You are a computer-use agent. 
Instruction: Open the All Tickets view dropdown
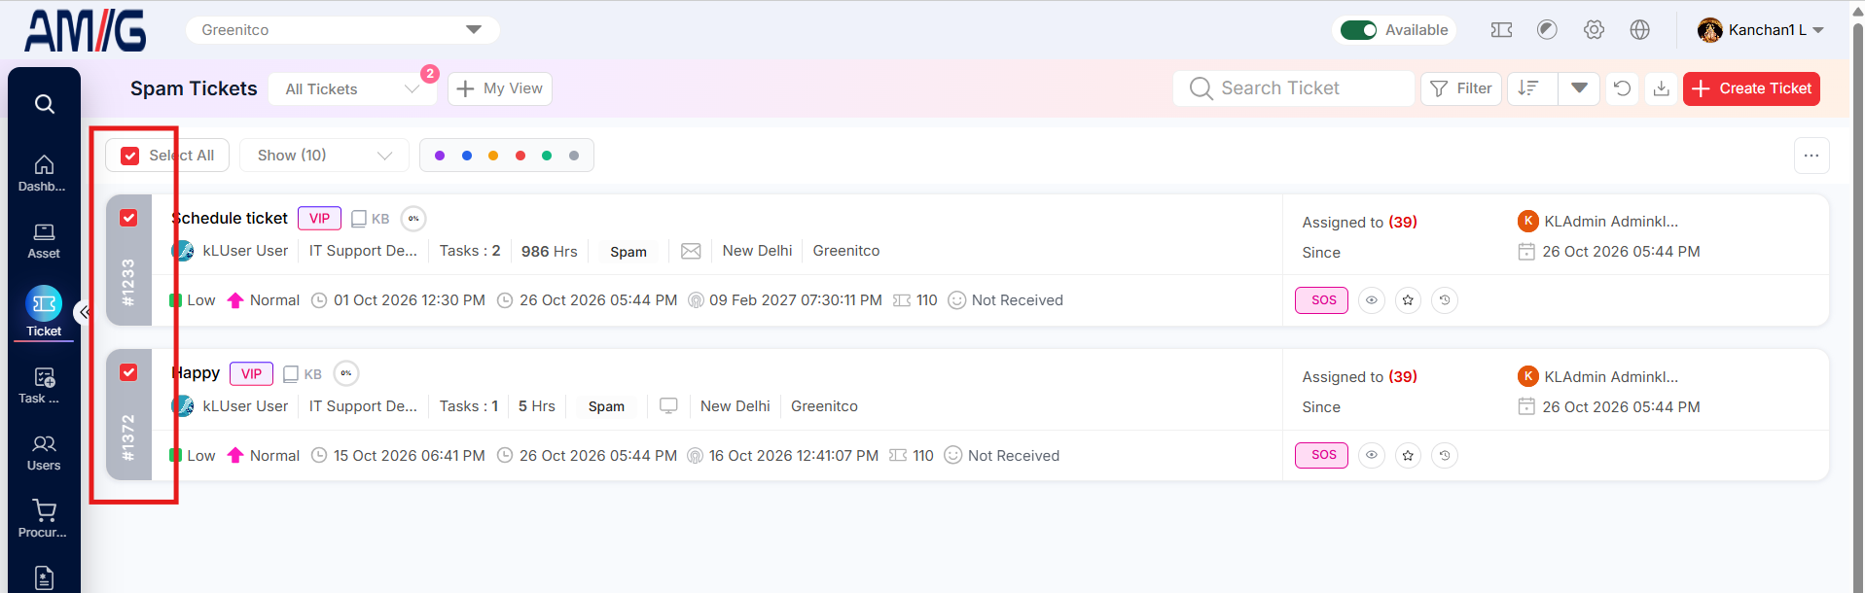click(352, 88)
